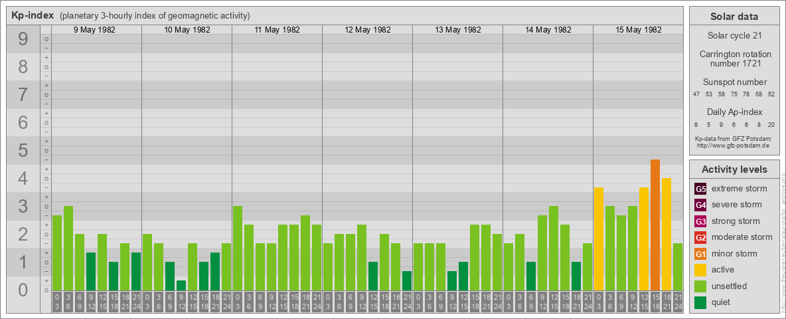Click the 'Solar cycle 21' text
This screenshot has width=786, height=319.
(x=734, y=36)
